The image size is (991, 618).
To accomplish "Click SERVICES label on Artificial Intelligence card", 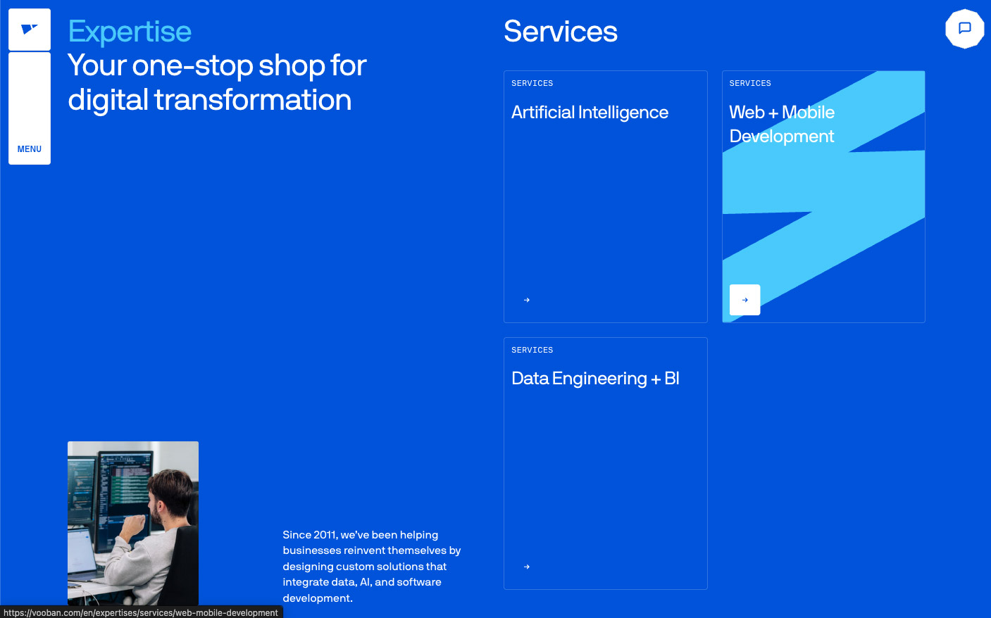I will tap(532, 83).
